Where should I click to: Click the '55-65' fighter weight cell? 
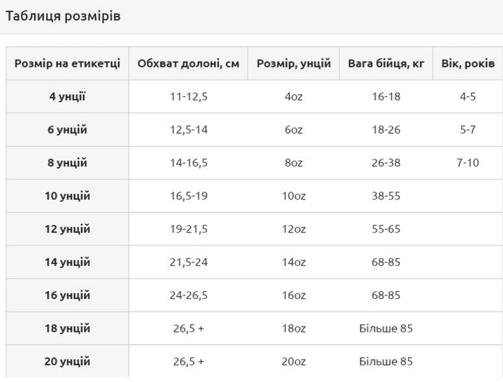[386, 229]
